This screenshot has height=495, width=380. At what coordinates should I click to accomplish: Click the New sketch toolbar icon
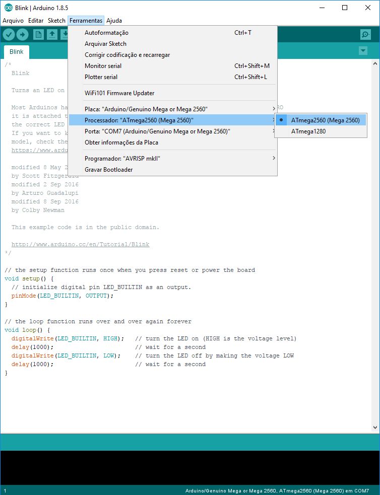[38, 35]
